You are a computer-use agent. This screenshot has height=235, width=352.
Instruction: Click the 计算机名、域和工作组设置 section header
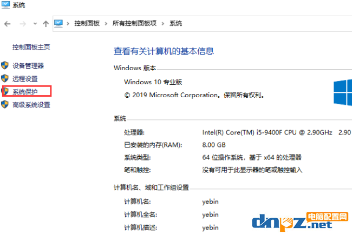click(151, 187)
